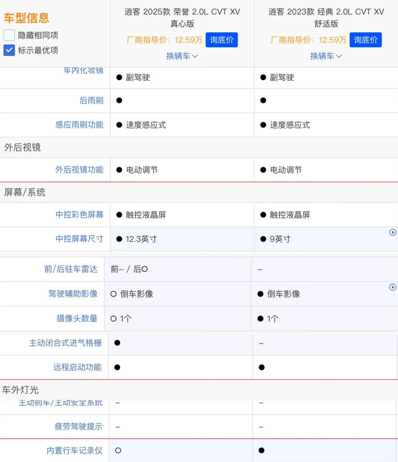
Task: Expand 换辆车 dropdown for 2025款 model
Action: tap(182, 56)
